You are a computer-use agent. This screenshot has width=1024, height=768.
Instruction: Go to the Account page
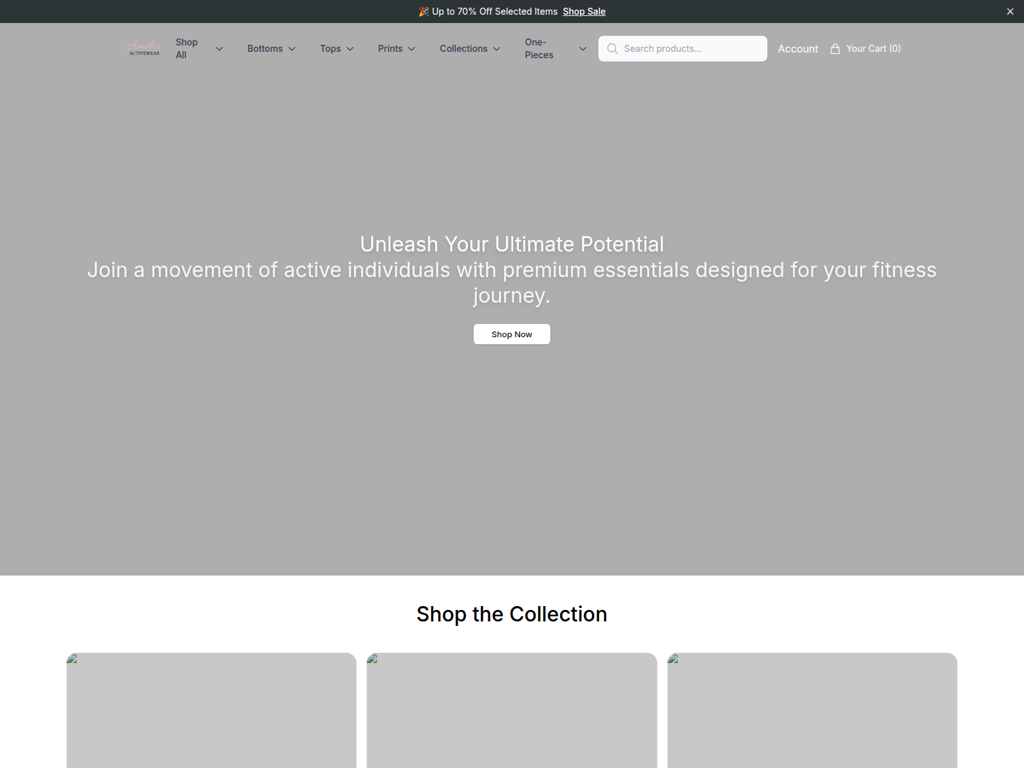pyautogui.click(x=797, y=49)
